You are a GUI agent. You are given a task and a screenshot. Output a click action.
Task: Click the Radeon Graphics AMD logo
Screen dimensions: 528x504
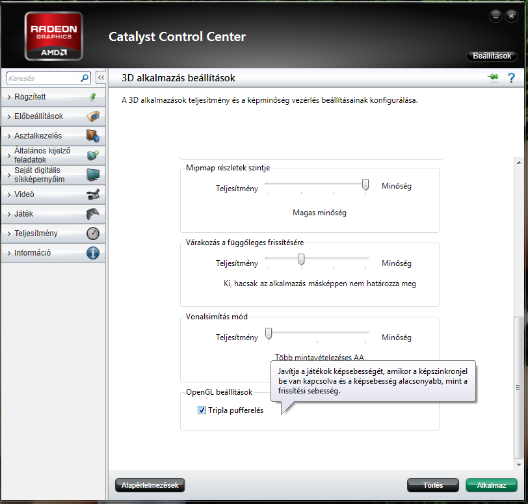(54, 36)
